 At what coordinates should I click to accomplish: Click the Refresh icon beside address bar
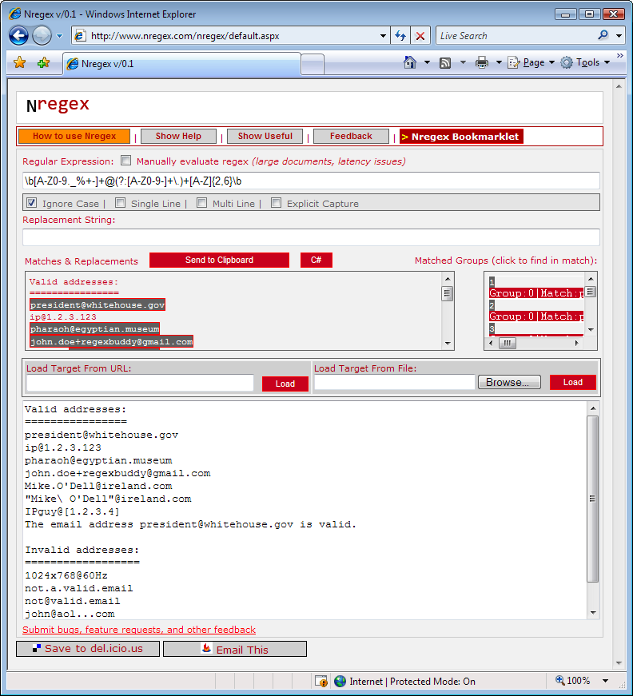[x=400, y=36]
